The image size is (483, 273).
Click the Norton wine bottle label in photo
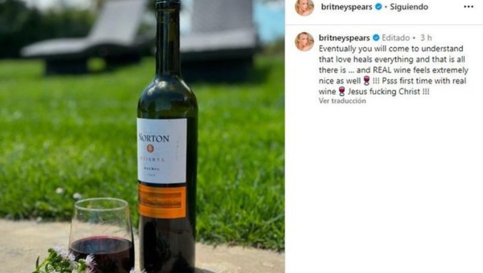[x=162, y=151]
